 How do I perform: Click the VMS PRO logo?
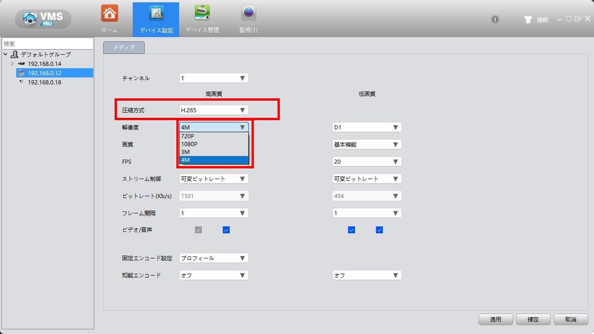pos(43,19)
